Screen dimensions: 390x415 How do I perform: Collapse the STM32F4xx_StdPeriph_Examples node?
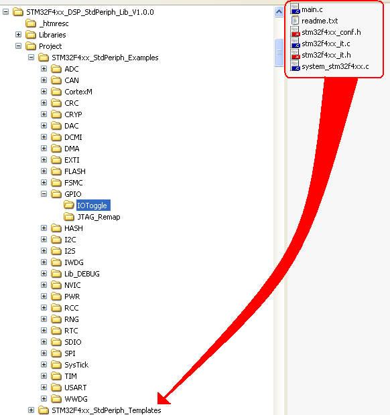(31, 58)
